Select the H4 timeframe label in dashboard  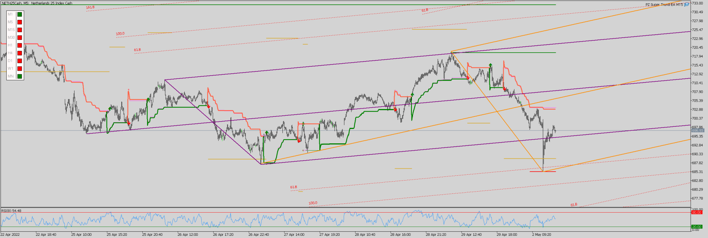[10, 53]
